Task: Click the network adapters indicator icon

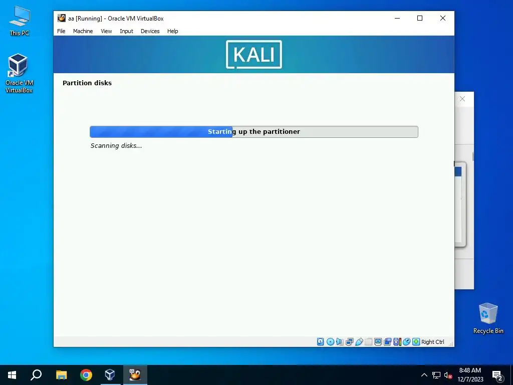Action: pos(349,342)
